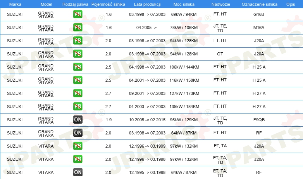This screenshot has height=179, width=303.
Task: Click petrol icon in 127kW / 173KM row
Action: pyautogui.click(x=77, y=93)
